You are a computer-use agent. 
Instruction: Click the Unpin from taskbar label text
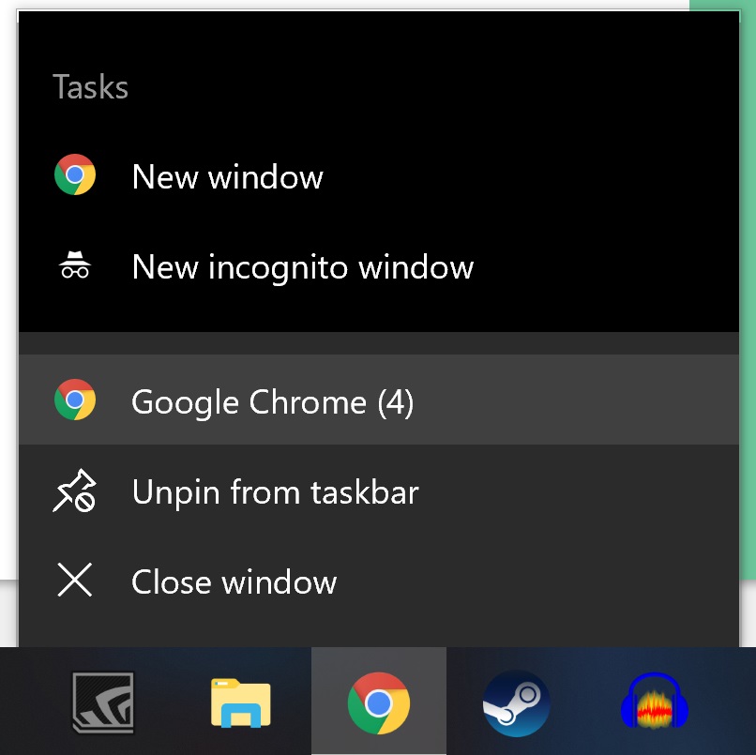[x=276, y=490]
